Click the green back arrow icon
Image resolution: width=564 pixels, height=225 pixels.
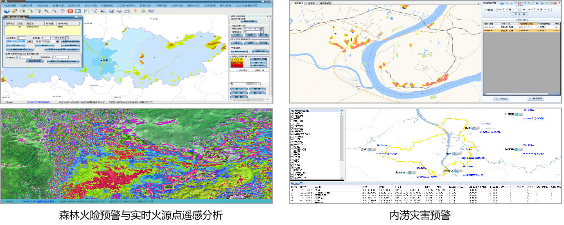click(x=143, y=11)
